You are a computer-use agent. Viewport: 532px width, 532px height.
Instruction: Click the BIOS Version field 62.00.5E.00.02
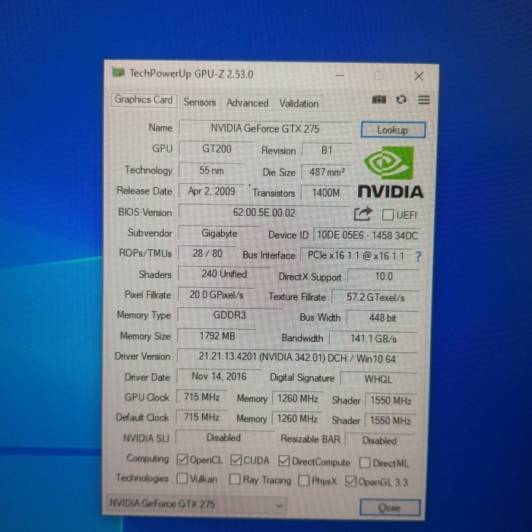(x=264, y=213)
